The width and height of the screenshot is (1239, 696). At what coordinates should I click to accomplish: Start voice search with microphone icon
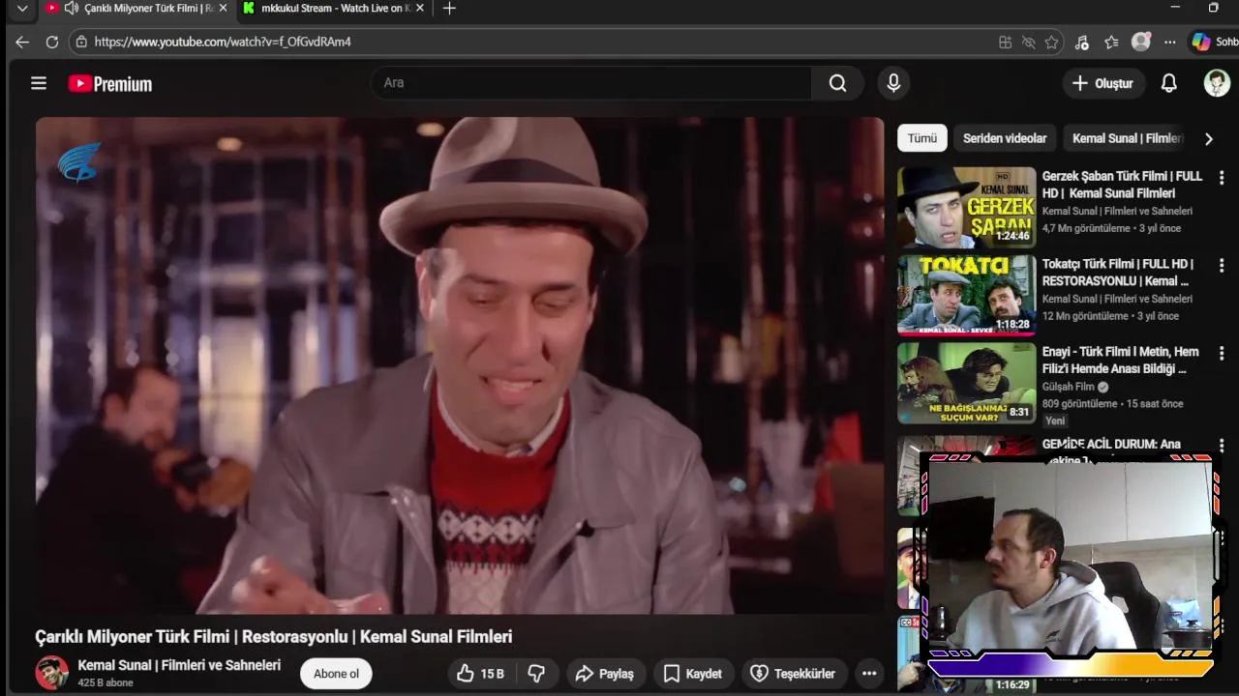(x=893, y=83)
